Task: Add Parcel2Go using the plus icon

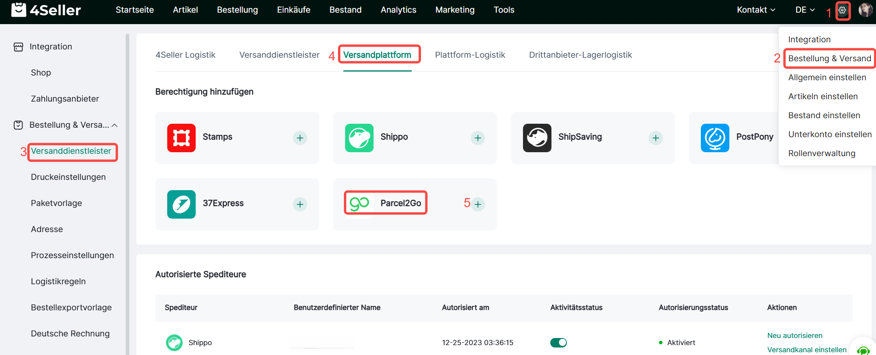Action: coord(478,204)
